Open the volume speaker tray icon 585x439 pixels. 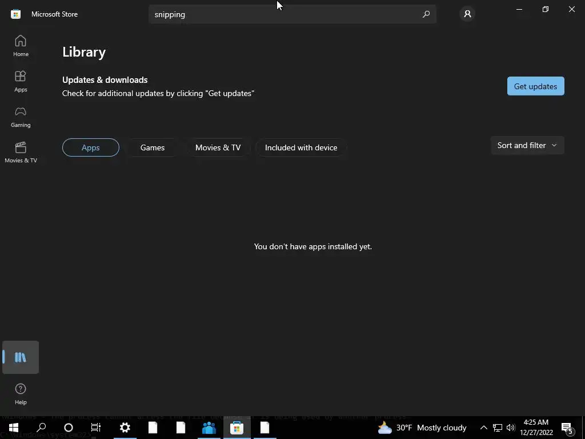click(x=511, y=428)
